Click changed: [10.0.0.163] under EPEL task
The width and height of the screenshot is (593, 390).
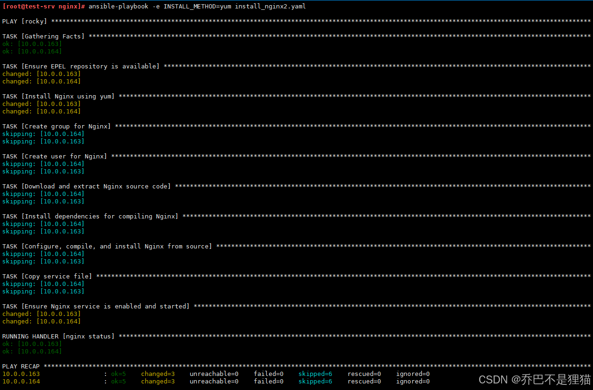[41, 74]
